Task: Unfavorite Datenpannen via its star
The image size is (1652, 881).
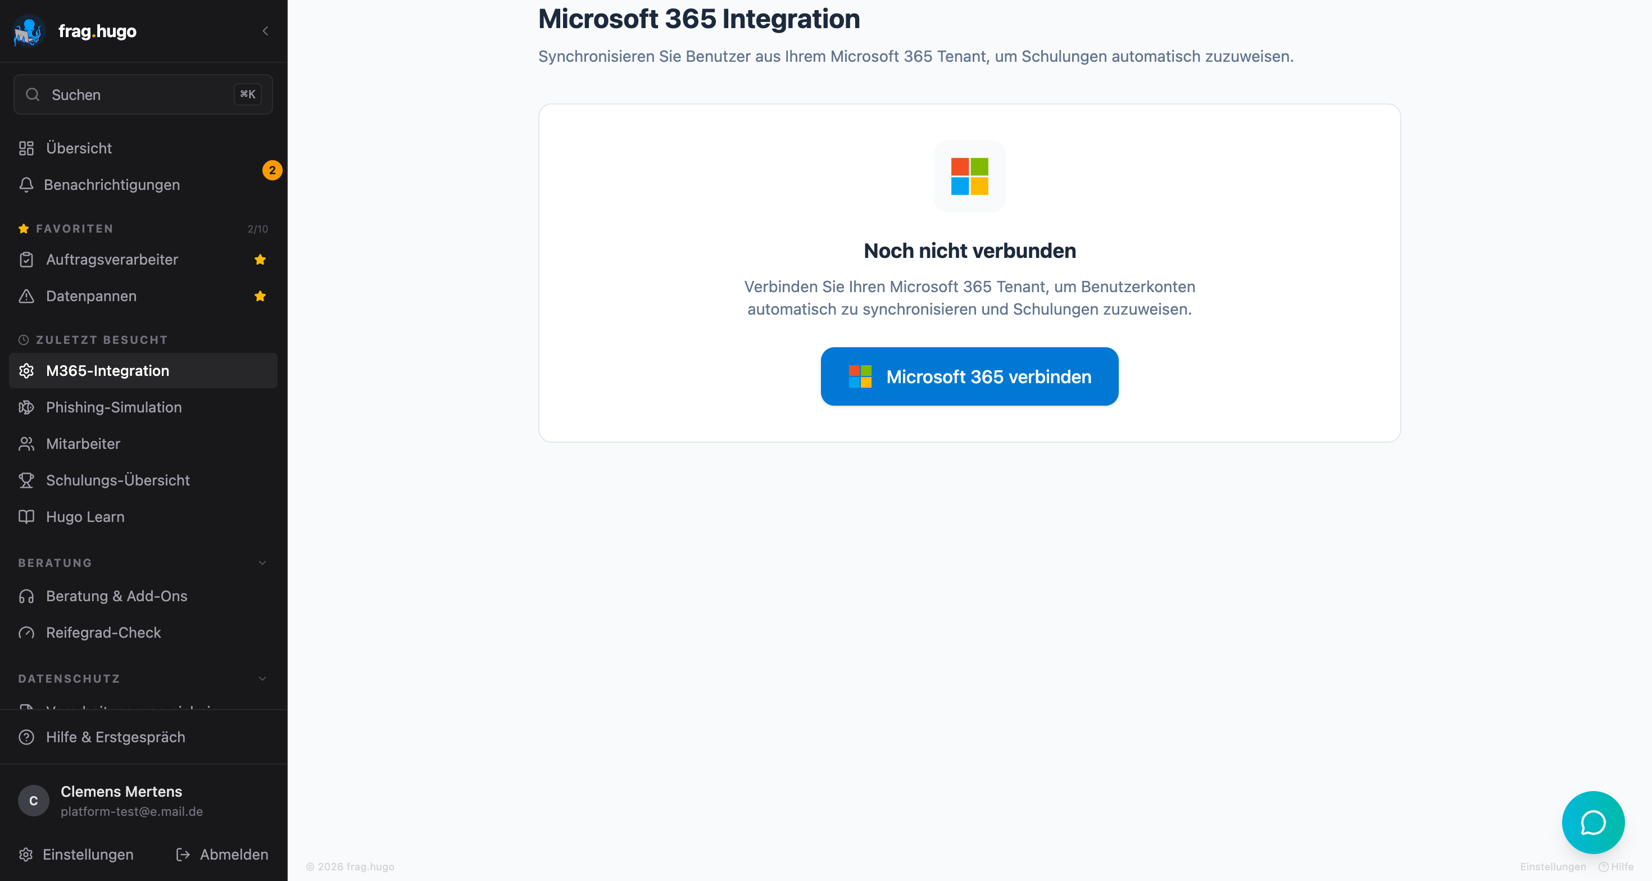Action: [x=260, y=296]
